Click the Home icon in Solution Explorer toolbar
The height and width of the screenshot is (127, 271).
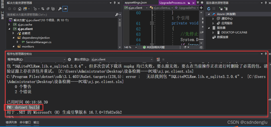click(x=19, y=9)
